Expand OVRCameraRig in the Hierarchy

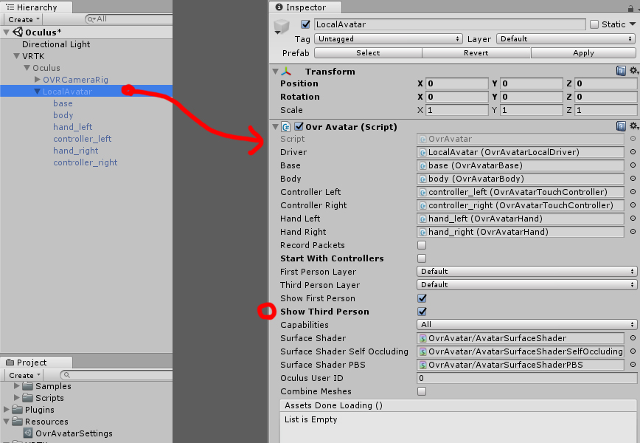coord(38,79)
